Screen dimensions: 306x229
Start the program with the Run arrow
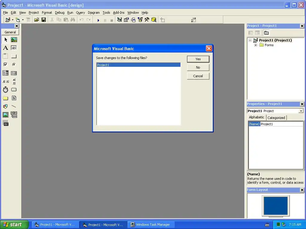tap(98, 20)
